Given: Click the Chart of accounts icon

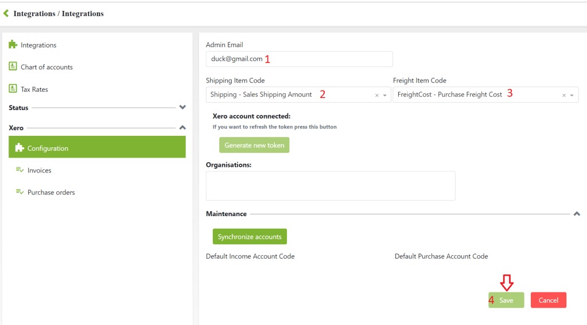Looking at the screenshot, I should 13,67.
